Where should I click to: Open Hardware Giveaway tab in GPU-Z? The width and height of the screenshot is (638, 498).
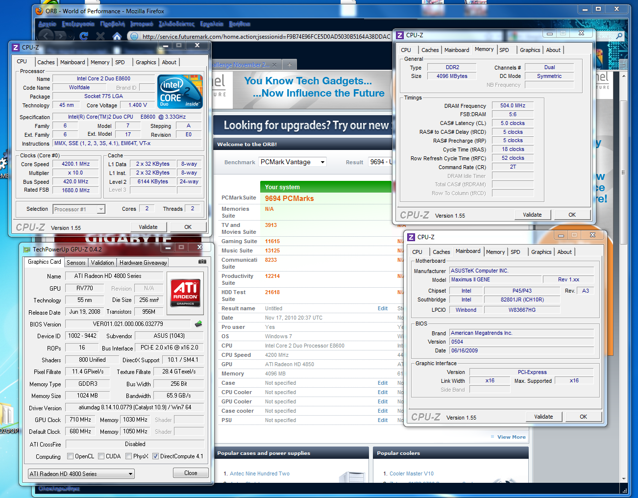[x=143, y=263]
